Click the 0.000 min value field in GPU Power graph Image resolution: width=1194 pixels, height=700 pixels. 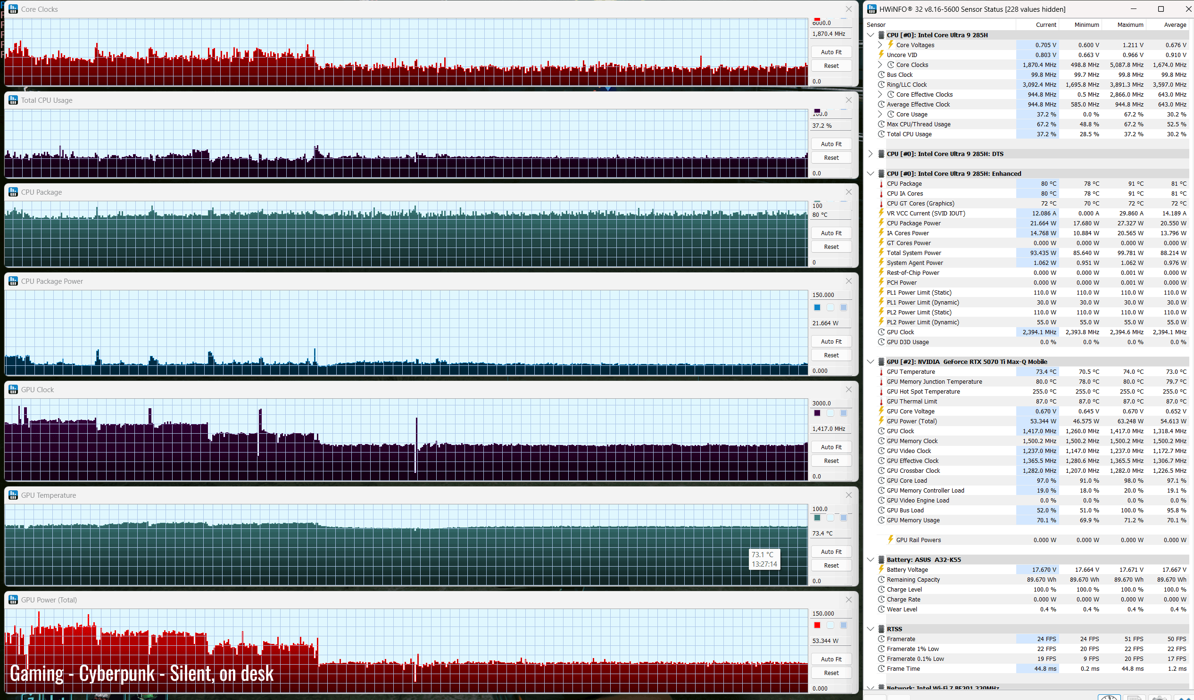(831, 688)
